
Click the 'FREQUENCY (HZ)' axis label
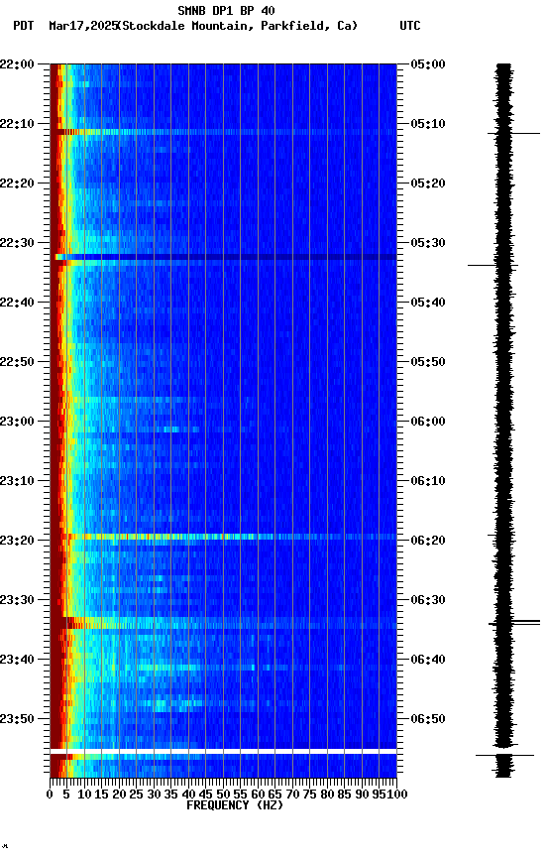pyautogui.click(x=235, y=805)
